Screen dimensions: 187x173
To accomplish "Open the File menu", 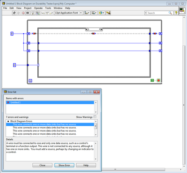I will tap(5, 8).
